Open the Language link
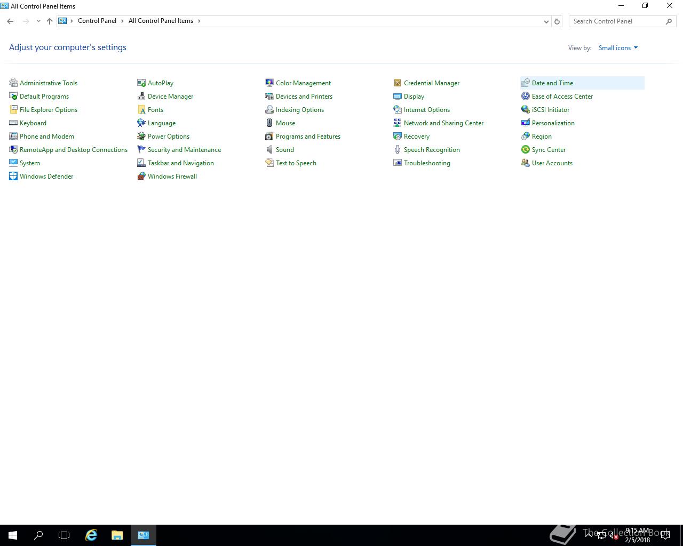This screenshot has height=546, width=683. (162, 123)
